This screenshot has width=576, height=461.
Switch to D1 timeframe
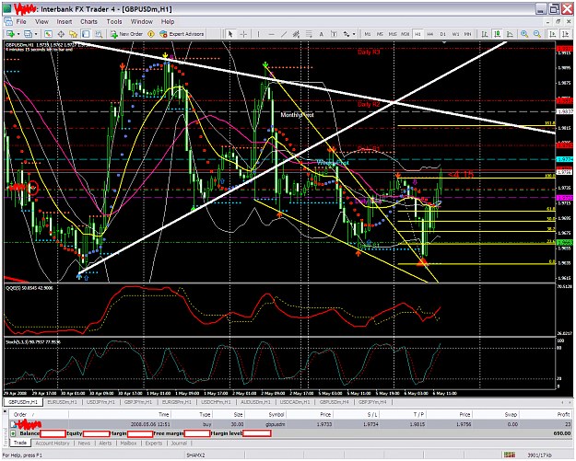[x=443, y=34]
